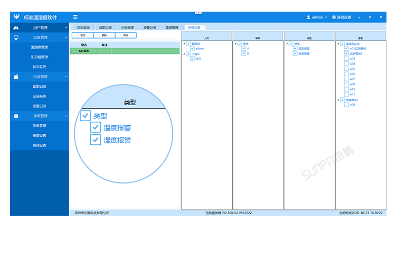Click the 用户管理 users icon in sidebar
The height and width of the screenshot is (266, 396).
[16, 27]
